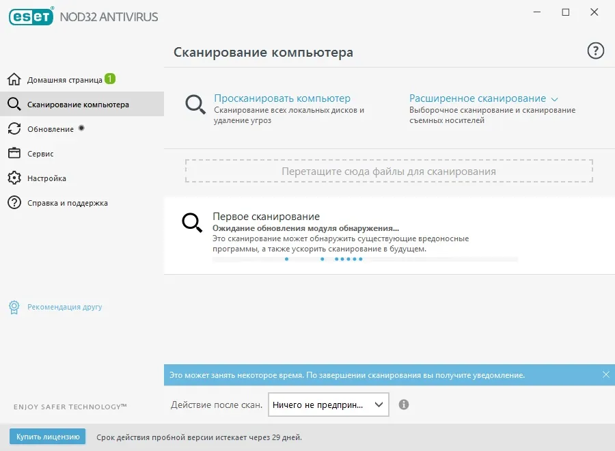Screen dimensions: 615x451
Task: Click the Сканирование компьютера page heading
Action: [x=263, y=52]
